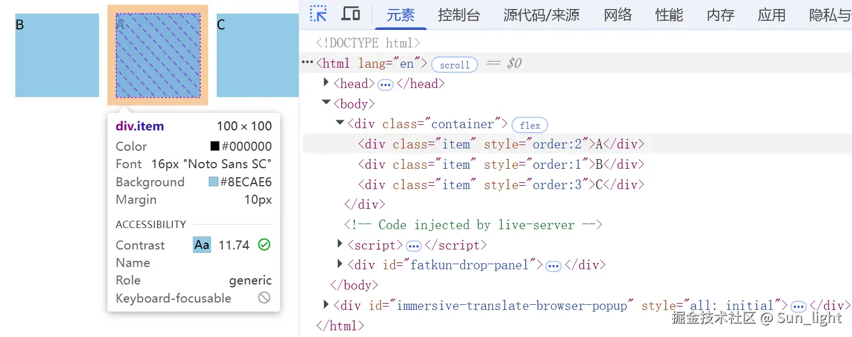The height and width of the screenshot is (337, 852).
Task: Open the 源代码/来源 tab
Action: point(541,15)
